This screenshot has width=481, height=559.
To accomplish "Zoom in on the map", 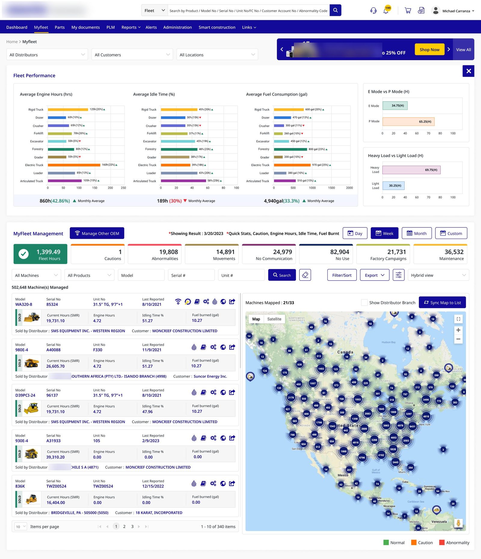I will click(458, 330).
